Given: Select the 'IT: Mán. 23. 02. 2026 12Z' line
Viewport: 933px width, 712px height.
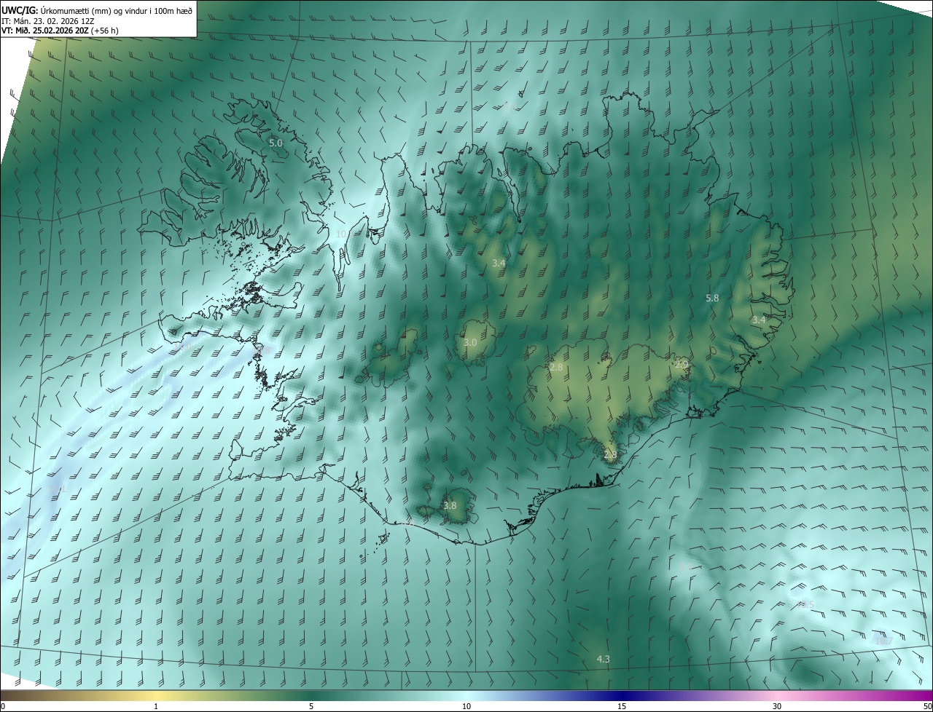Looking at the screenshot, I should tap(48, 21).
